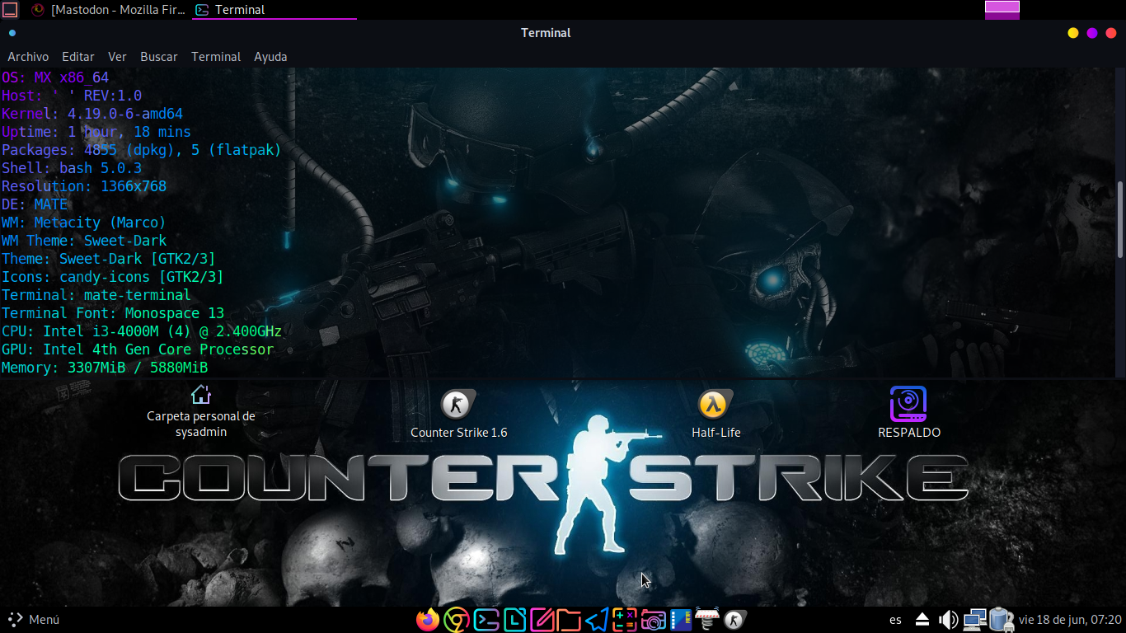Open the pencil text editor dock icon

tap(542, 620)
